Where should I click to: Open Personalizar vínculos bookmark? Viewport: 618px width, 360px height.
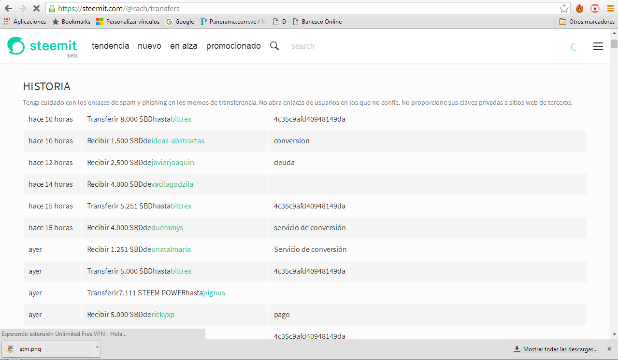pos(128,22)
